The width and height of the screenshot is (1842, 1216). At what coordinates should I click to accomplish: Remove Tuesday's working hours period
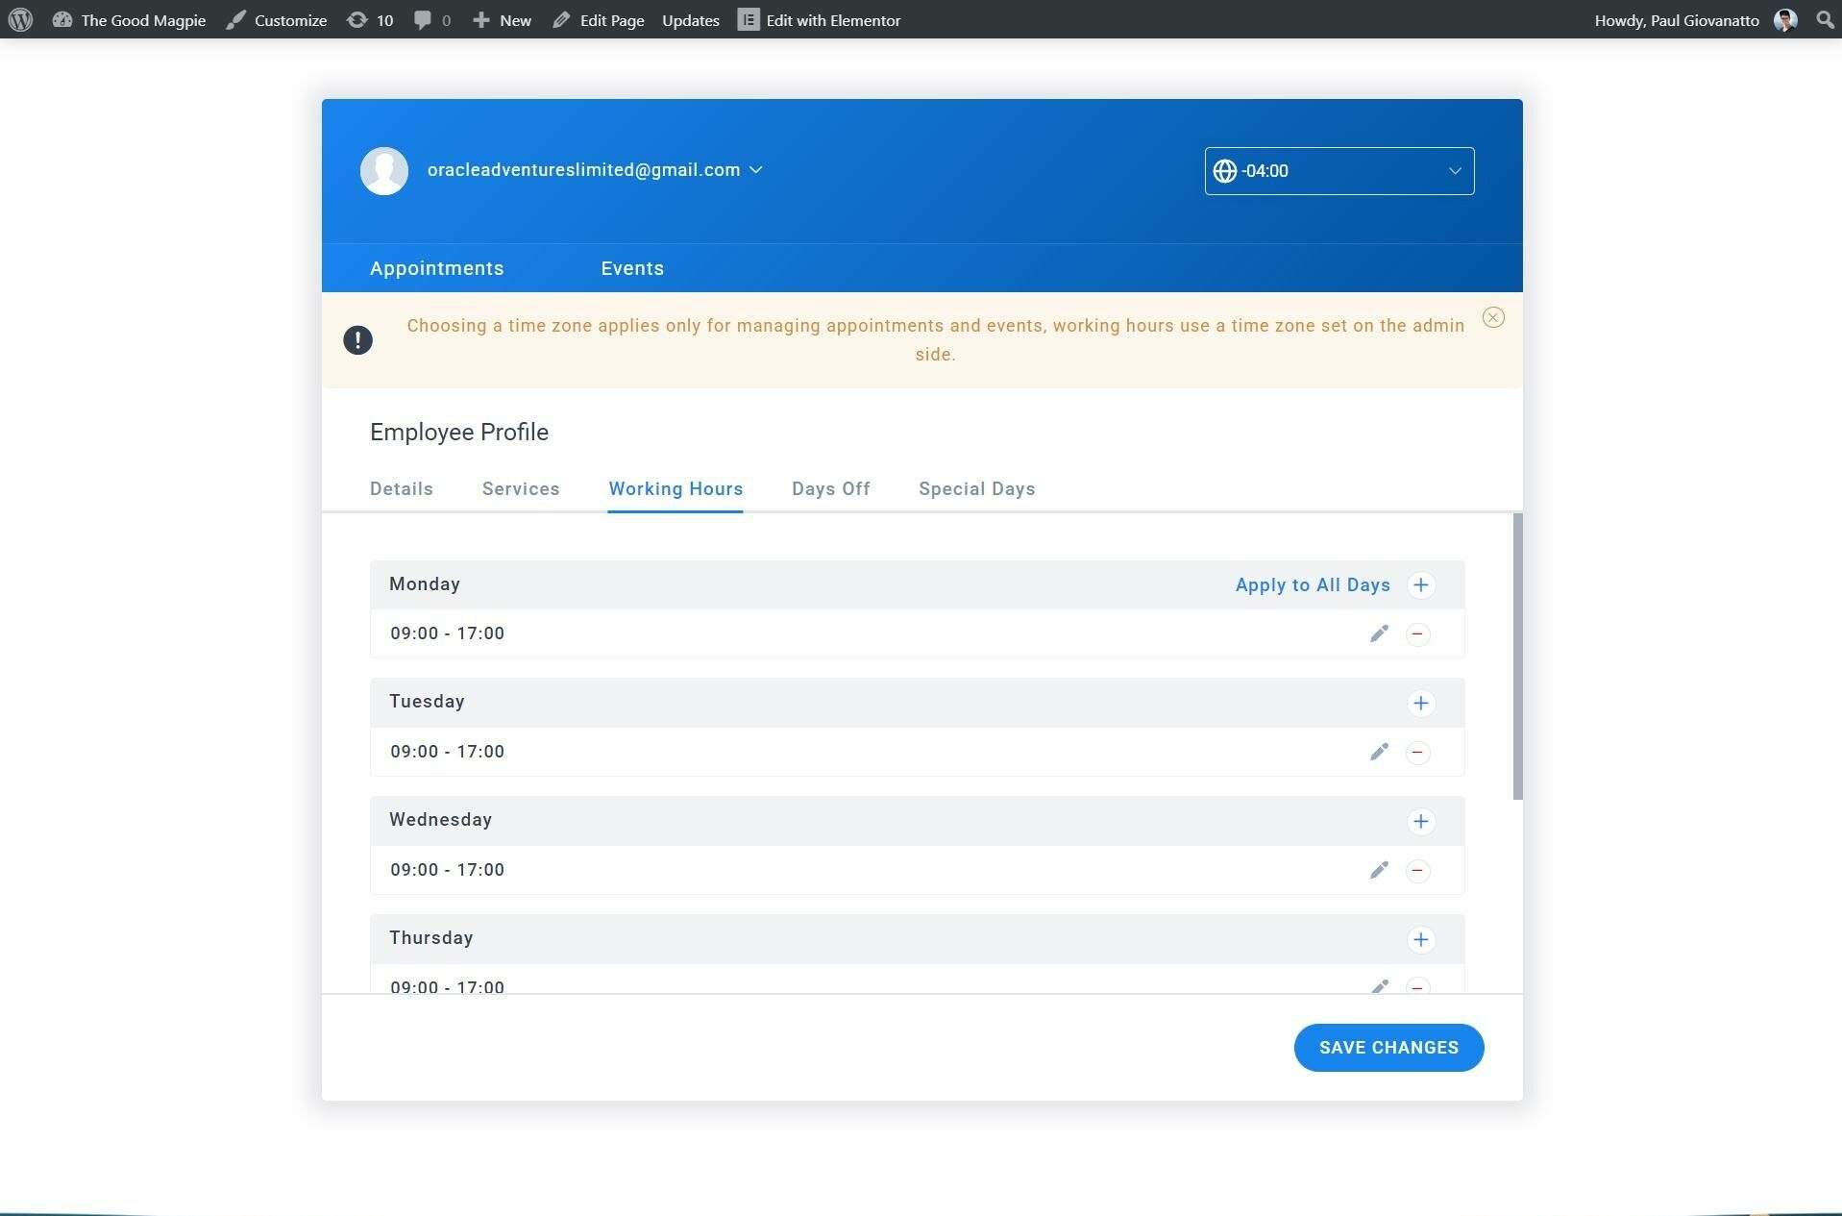(1417, 753)
